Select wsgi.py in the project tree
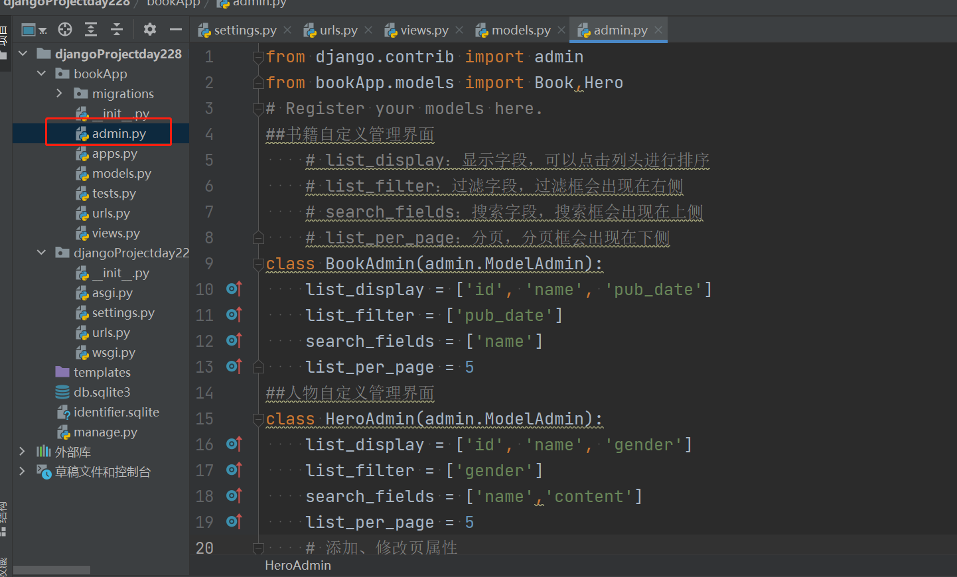The height and width of the screenshot is (577, 957). (x=113, y=352)
